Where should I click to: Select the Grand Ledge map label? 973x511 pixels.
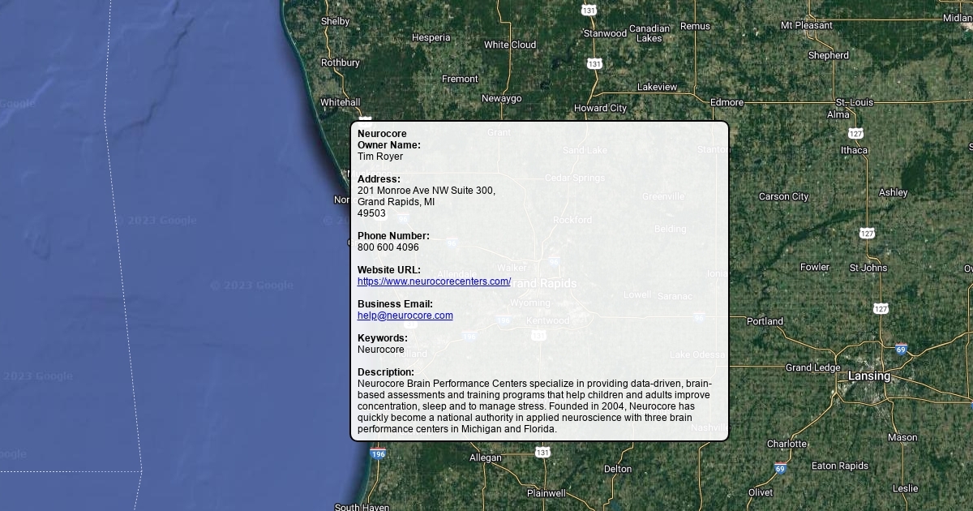[x=812, y=367]
